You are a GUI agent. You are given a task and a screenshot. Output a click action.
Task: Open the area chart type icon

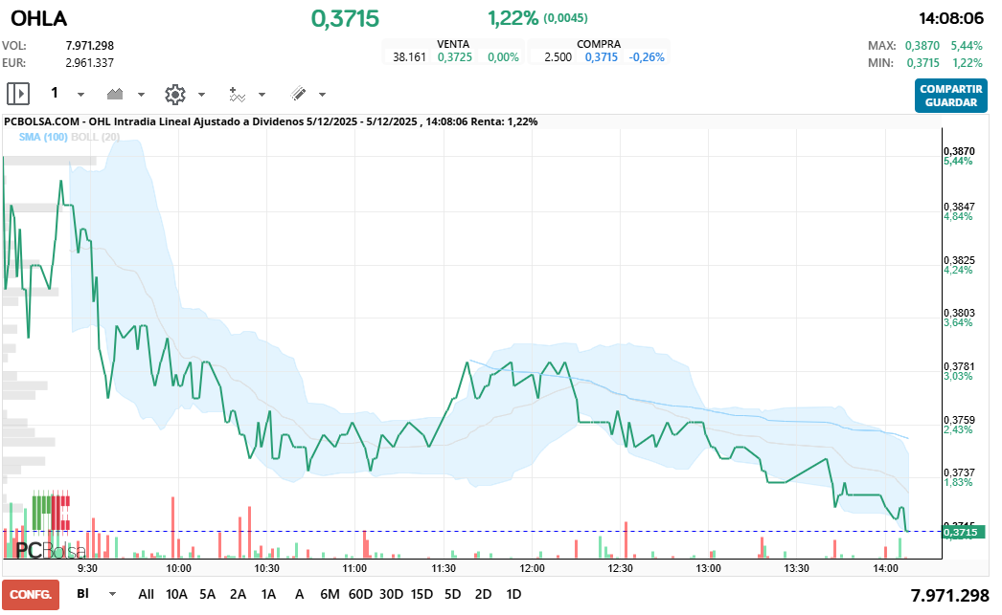(115, 94)
